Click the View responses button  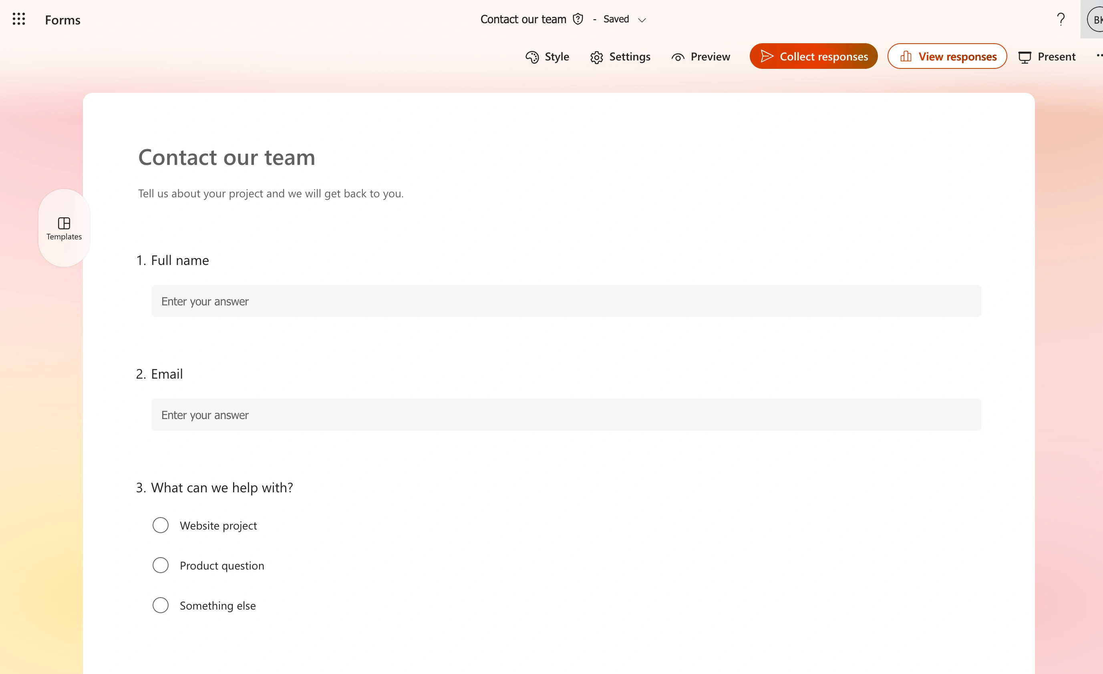(947, 56)
